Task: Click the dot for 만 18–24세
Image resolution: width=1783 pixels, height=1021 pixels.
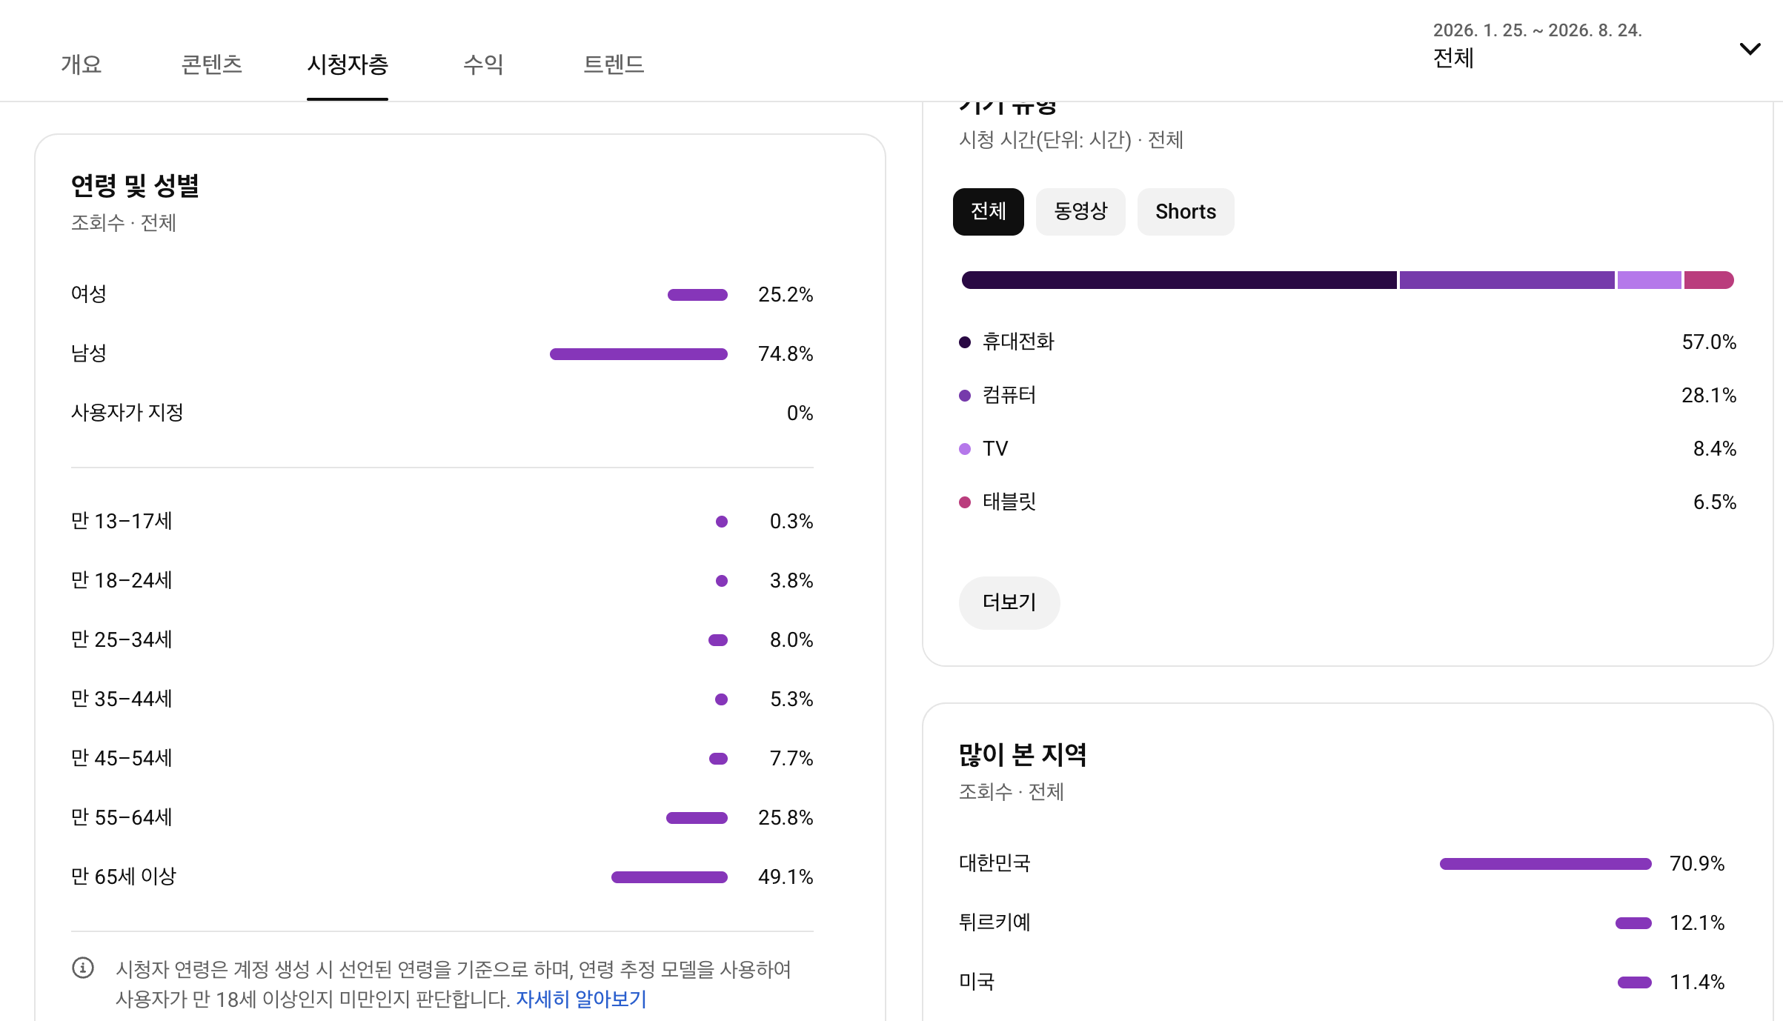Action: click(722, 581)
